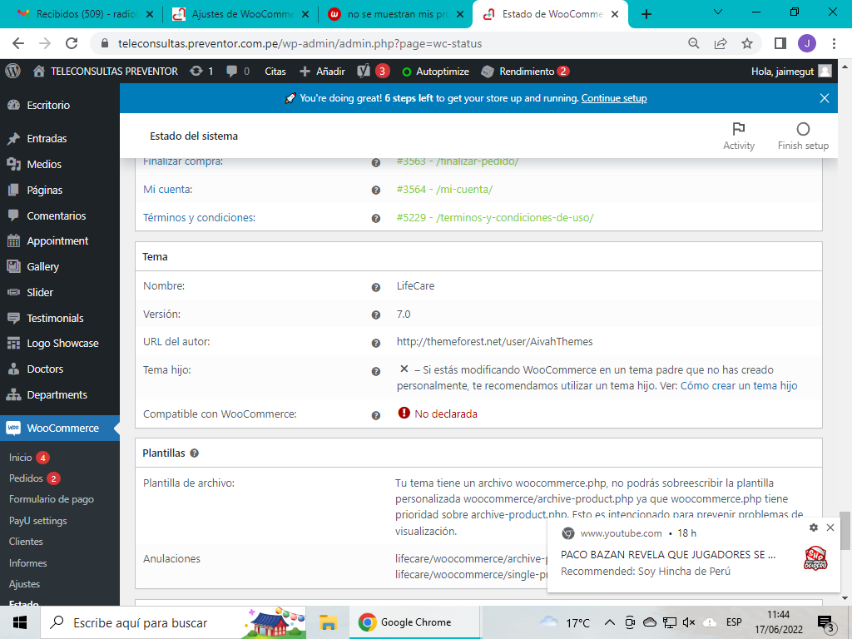The height and width of the screenshot is (639, 852).
Task: Open the WordPress logo menu
Action: [x=12, y=72]
